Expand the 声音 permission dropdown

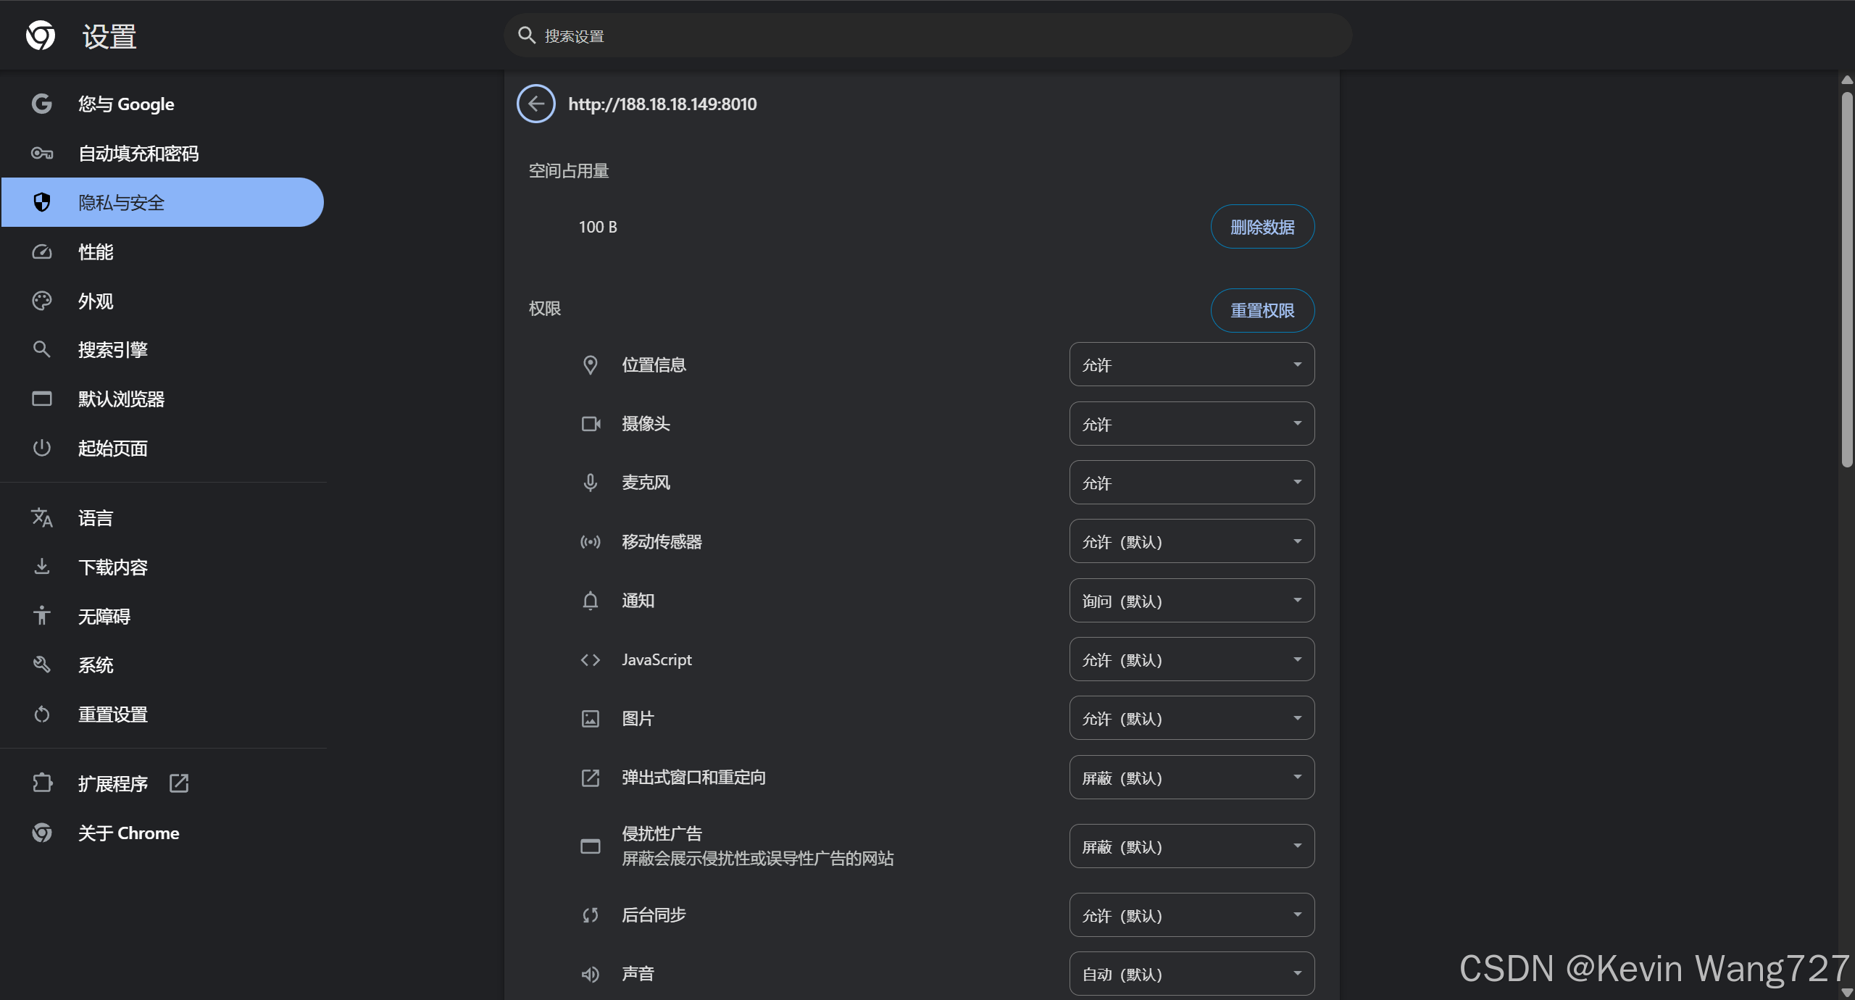coord(1191,974)
